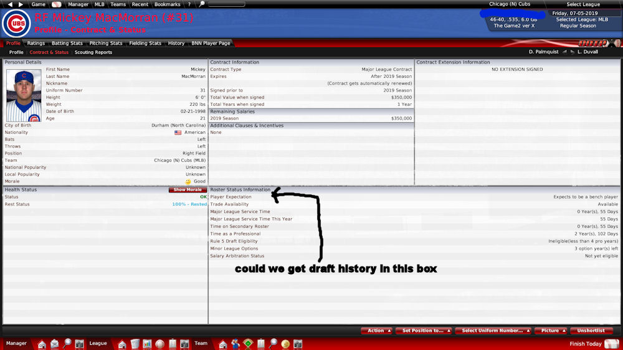Click Finish Today label
The width and height of the screenshot is (623, 350).
pos(586,344)
